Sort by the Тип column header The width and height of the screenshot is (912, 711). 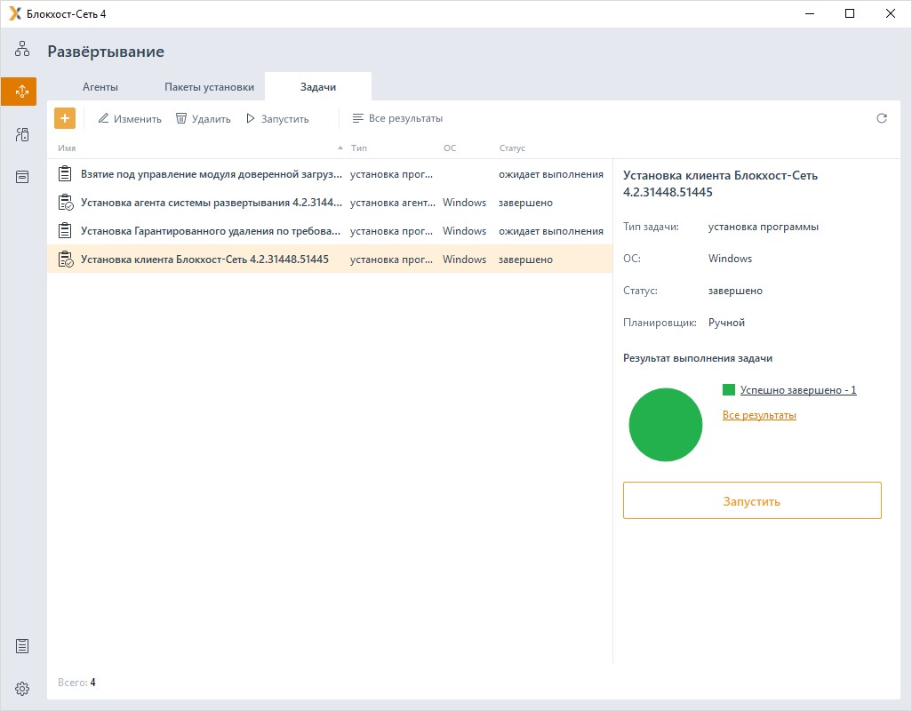point(359,148)
